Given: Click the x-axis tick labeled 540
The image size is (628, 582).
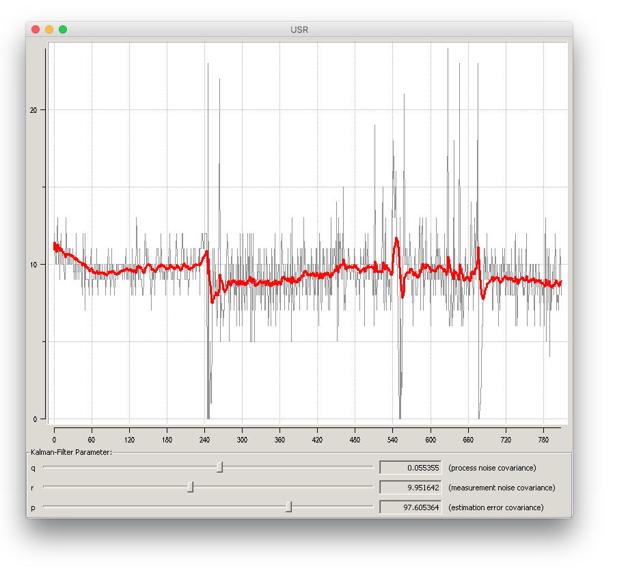Looking at the screenshot, I should (392, 440).
